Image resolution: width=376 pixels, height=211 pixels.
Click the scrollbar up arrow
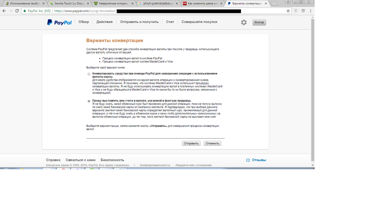click(x=312, y=18)
